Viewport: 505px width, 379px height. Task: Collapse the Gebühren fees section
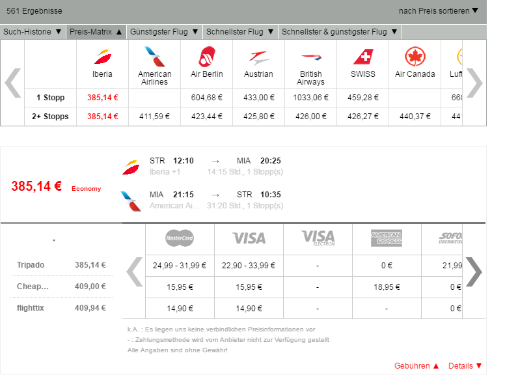416,366
